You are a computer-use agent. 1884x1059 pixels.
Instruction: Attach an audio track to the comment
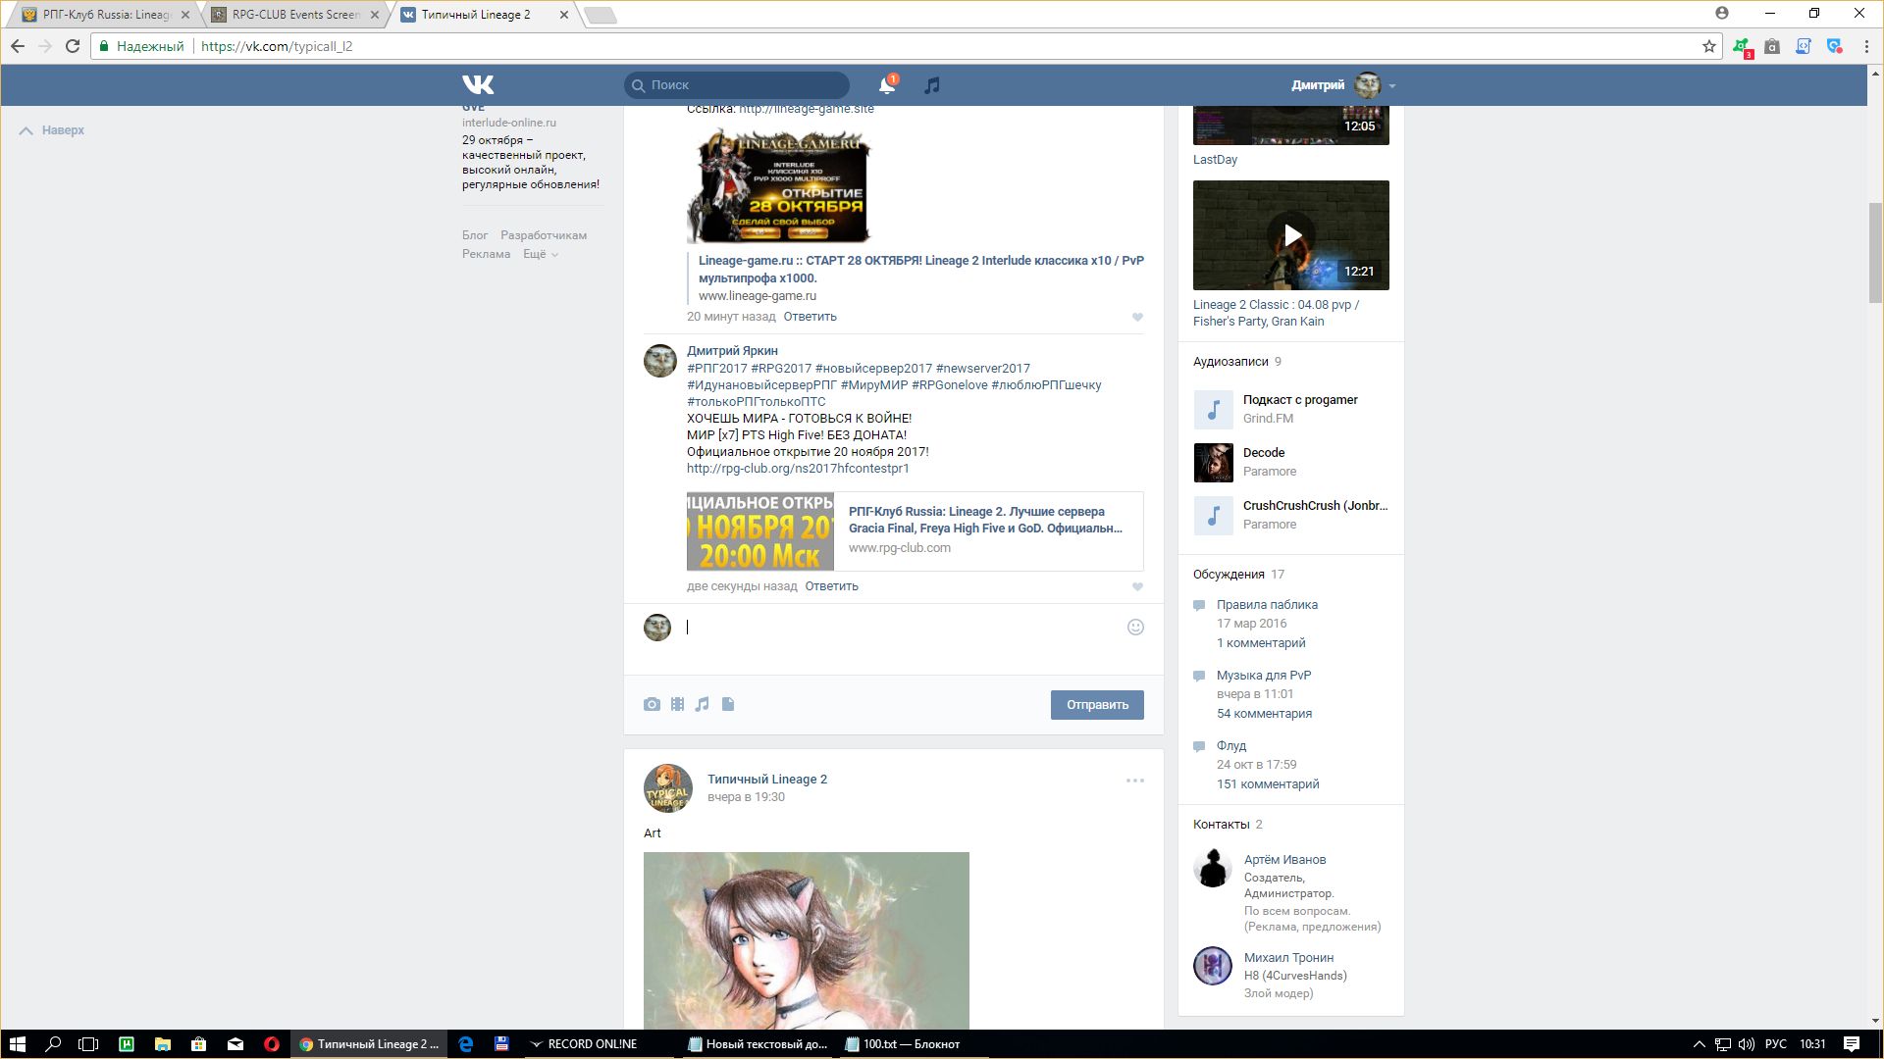pyautogui.click(x=703, y=704)
